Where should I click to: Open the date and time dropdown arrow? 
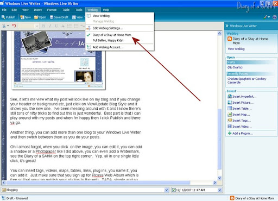[219, 190]
